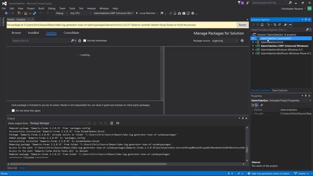Open NuGet package source settings gear
Screen dimensions: 313x176
point(242,41)
